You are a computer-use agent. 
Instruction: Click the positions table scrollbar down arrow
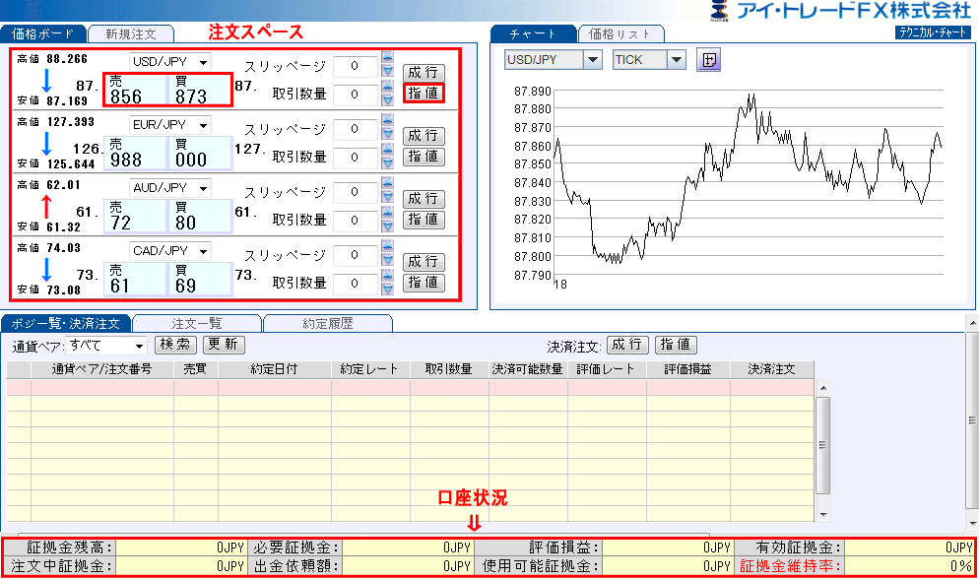(x=823, y=515)
